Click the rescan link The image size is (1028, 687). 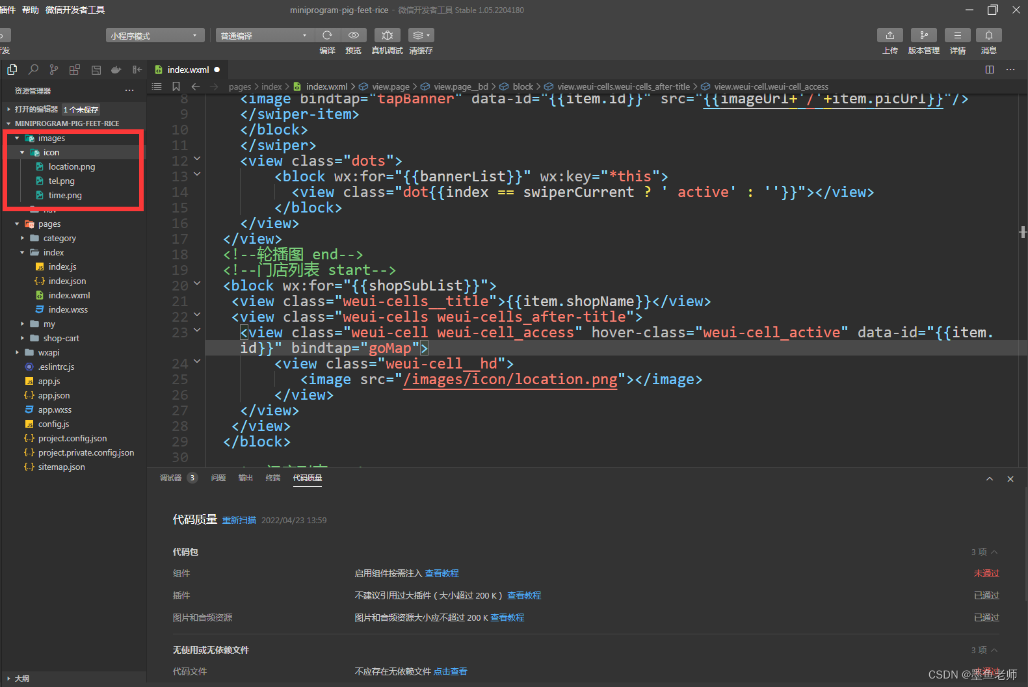[x=239, y=520]
